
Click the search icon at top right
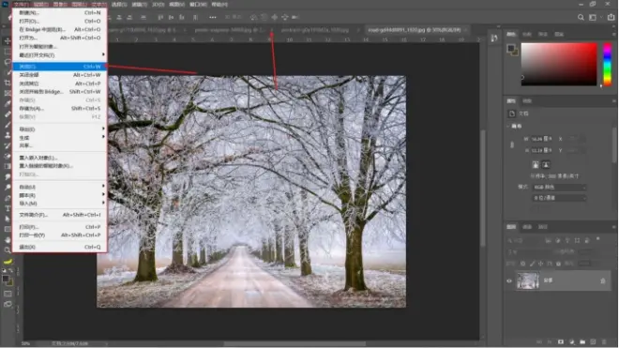581,18
